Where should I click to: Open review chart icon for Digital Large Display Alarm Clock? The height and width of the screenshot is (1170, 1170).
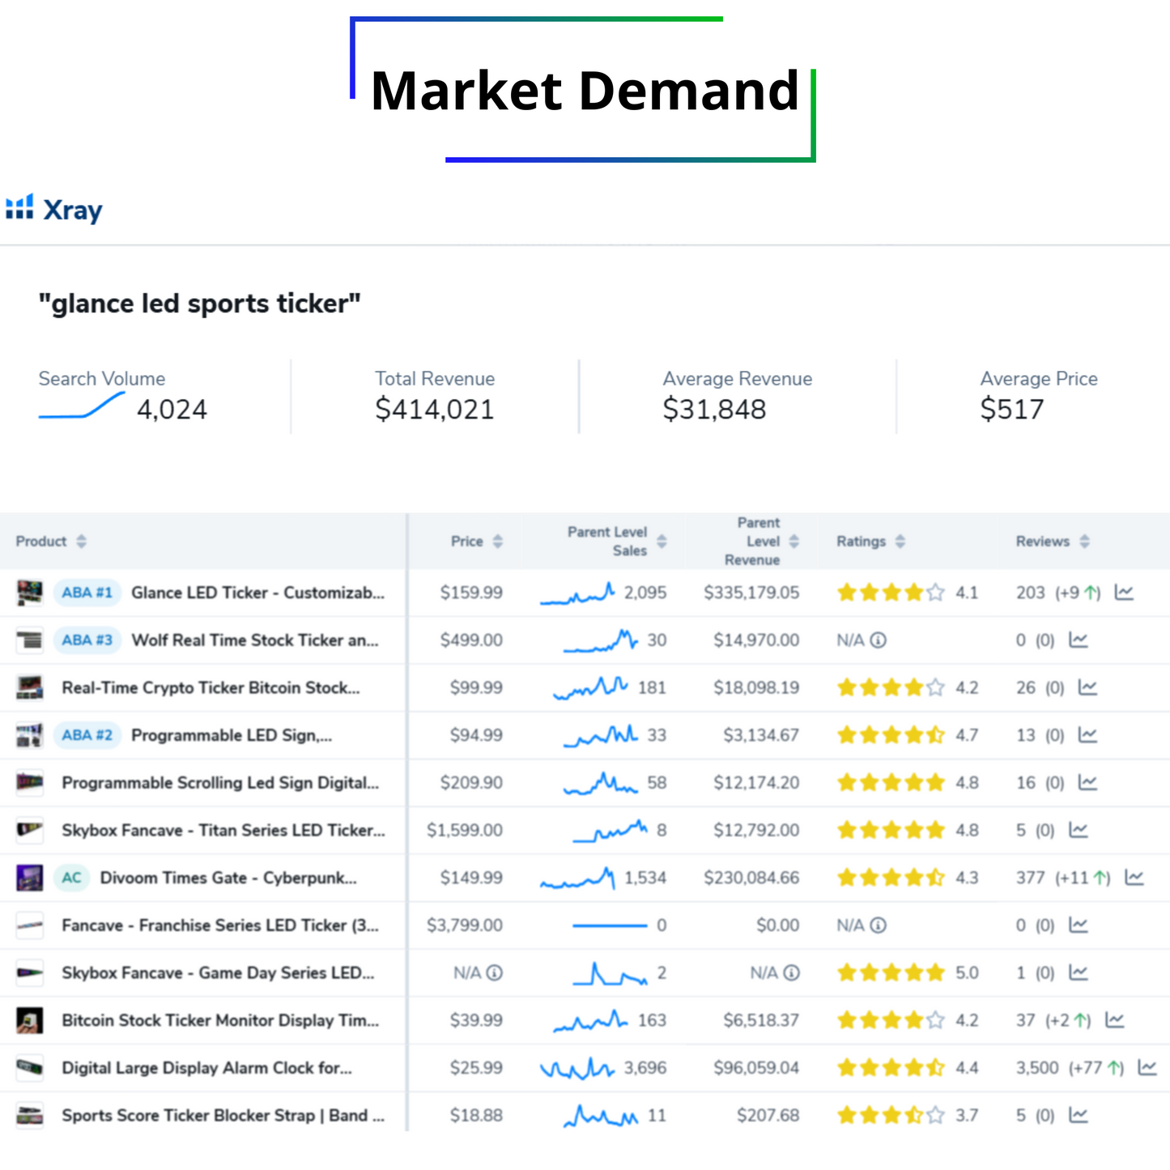point(1147,1068)
